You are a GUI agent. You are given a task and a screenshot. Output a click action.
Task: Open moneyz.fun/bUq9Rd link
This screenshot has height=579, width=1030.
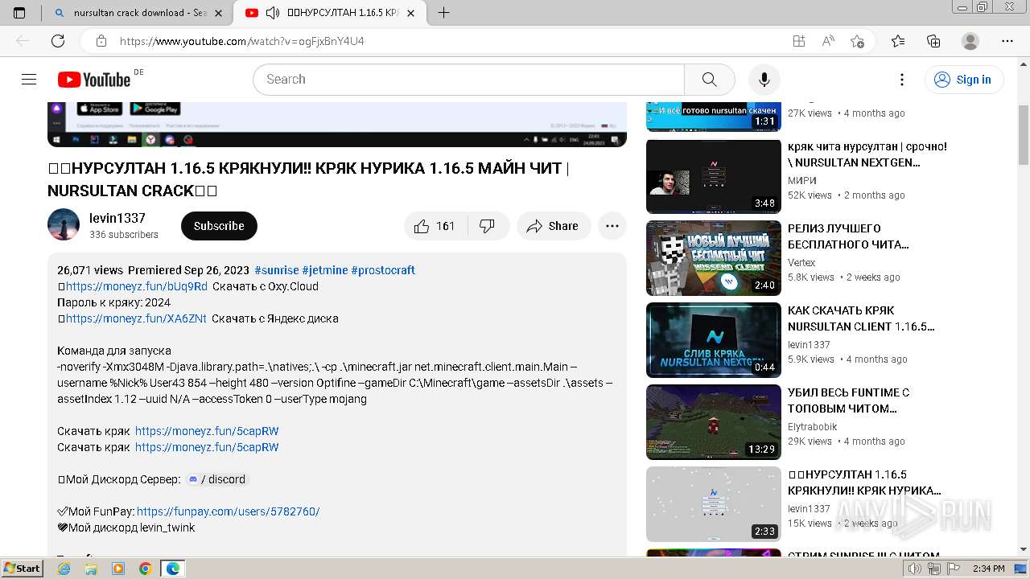tap(137, 286)
